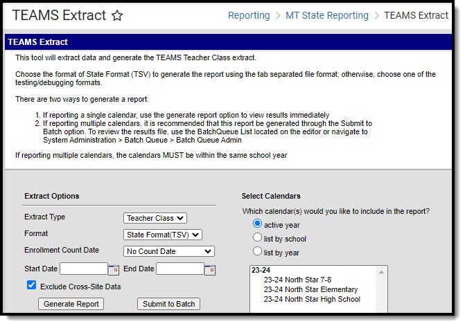Click calendar list scrollbar up arrow
The height and width of the screenshot is (326, 465).
pos(381,272)
